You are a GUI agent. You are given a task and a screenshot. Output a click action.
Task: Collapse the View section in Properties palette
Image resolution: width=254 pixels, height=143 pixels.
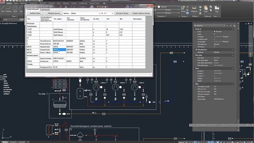tap(233, 68)
